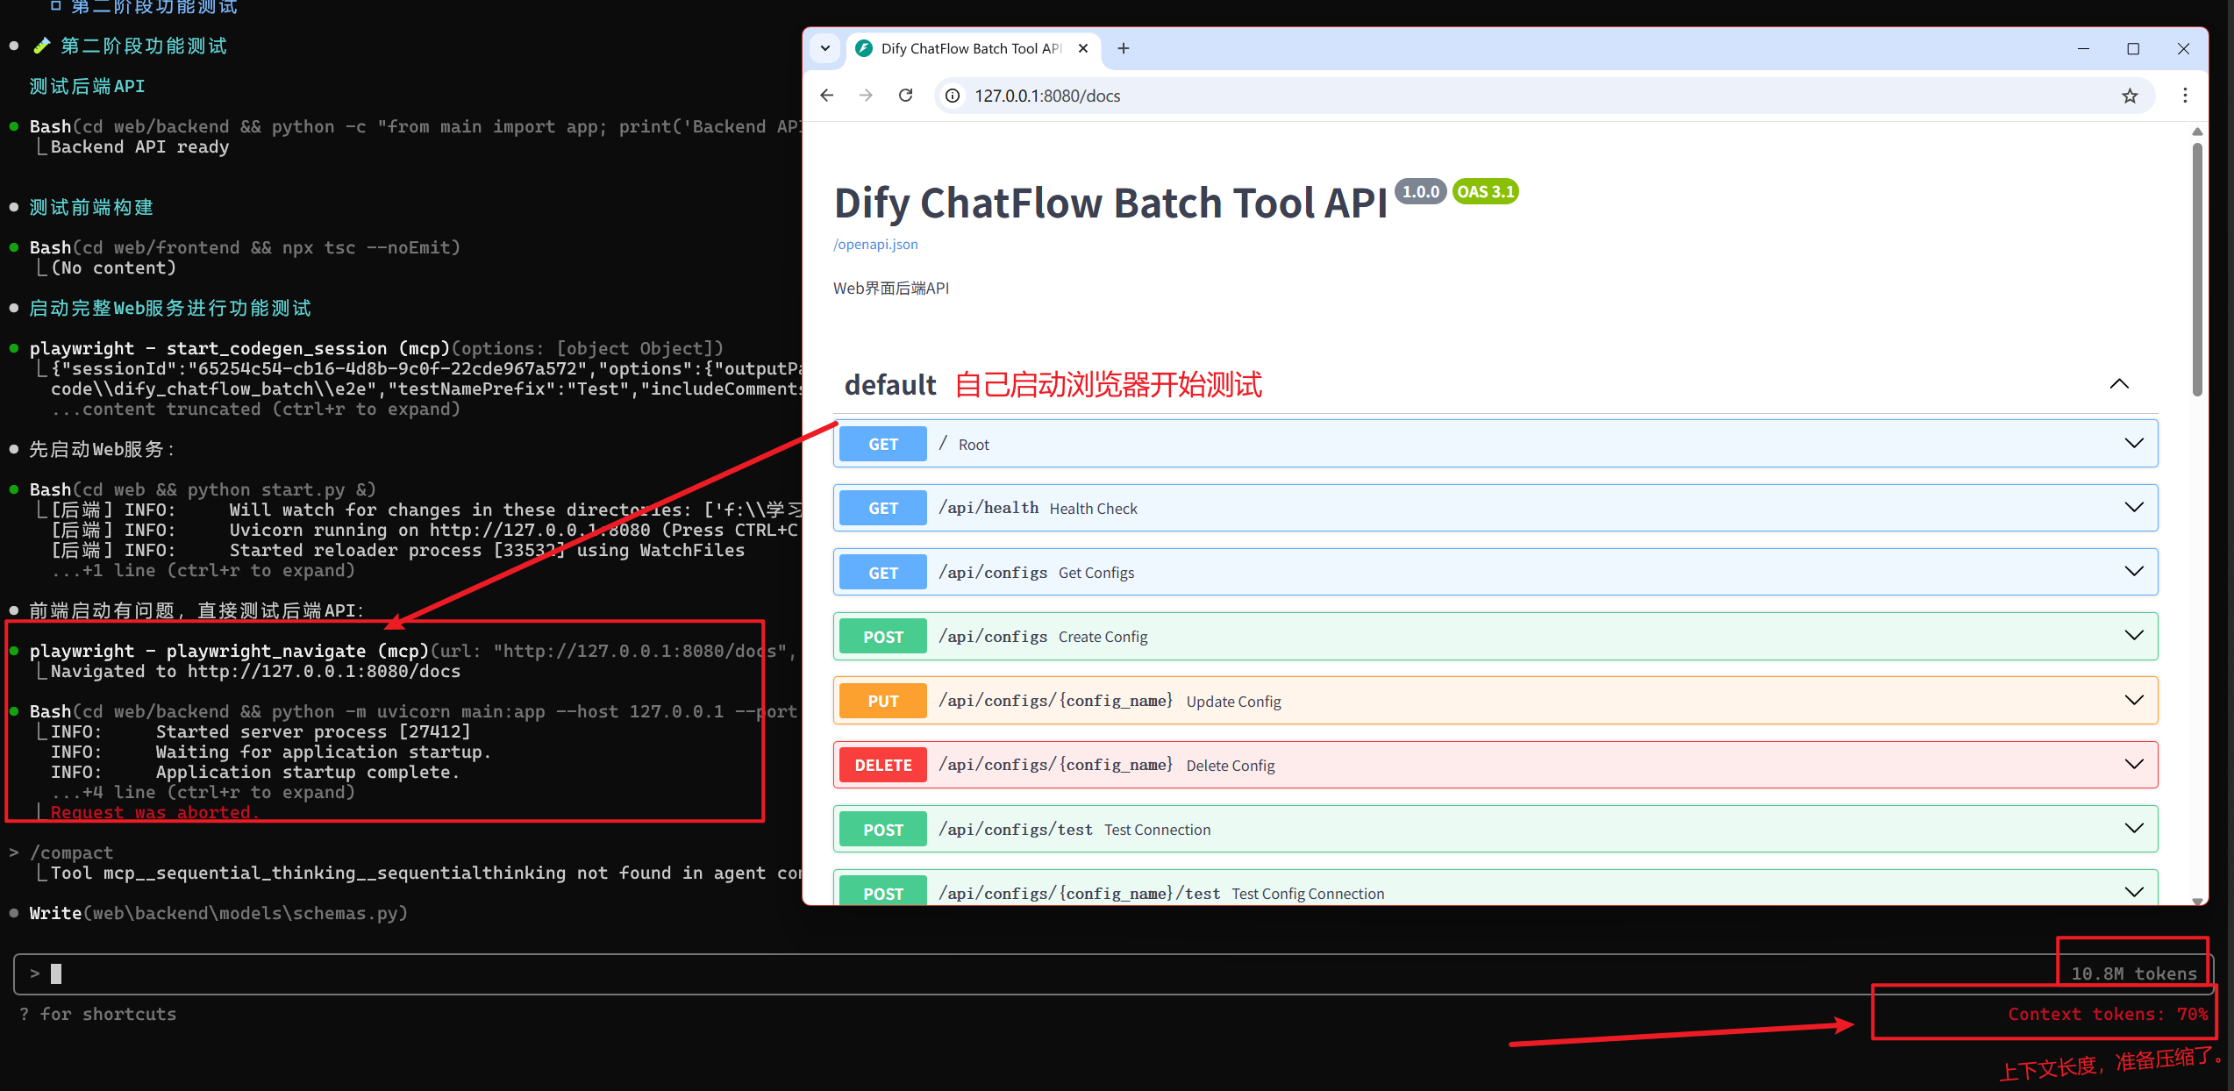Select the Dify ChatFlow Batch Tool tab
2234x1091 pixels.
(x=965, y=48)
